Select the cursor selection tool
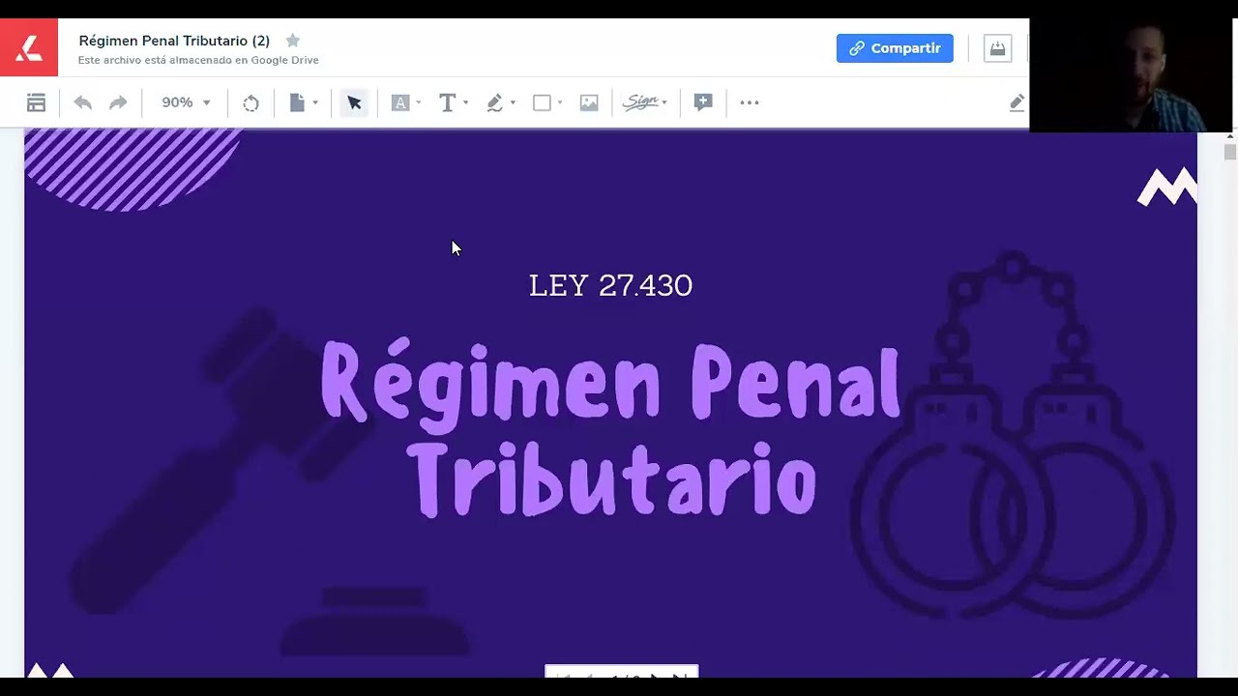 354,102
